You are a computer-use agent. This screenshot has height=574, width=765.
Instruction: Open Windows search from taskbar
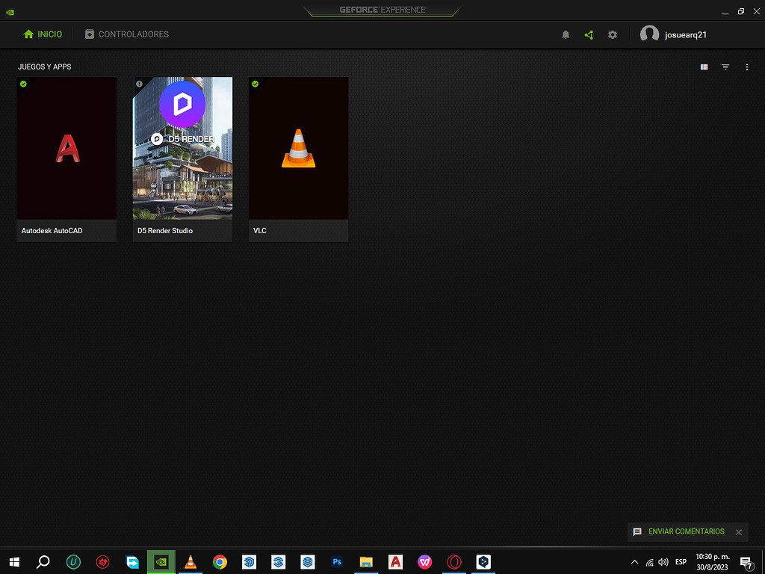43,562
